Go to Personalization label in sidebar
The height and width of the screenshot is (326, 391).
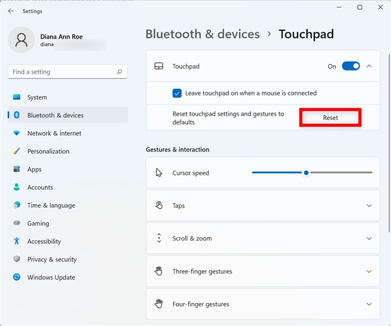point(48,151)
